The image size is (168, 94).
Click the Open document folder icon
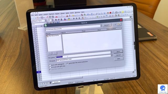(x=38, y=17)
